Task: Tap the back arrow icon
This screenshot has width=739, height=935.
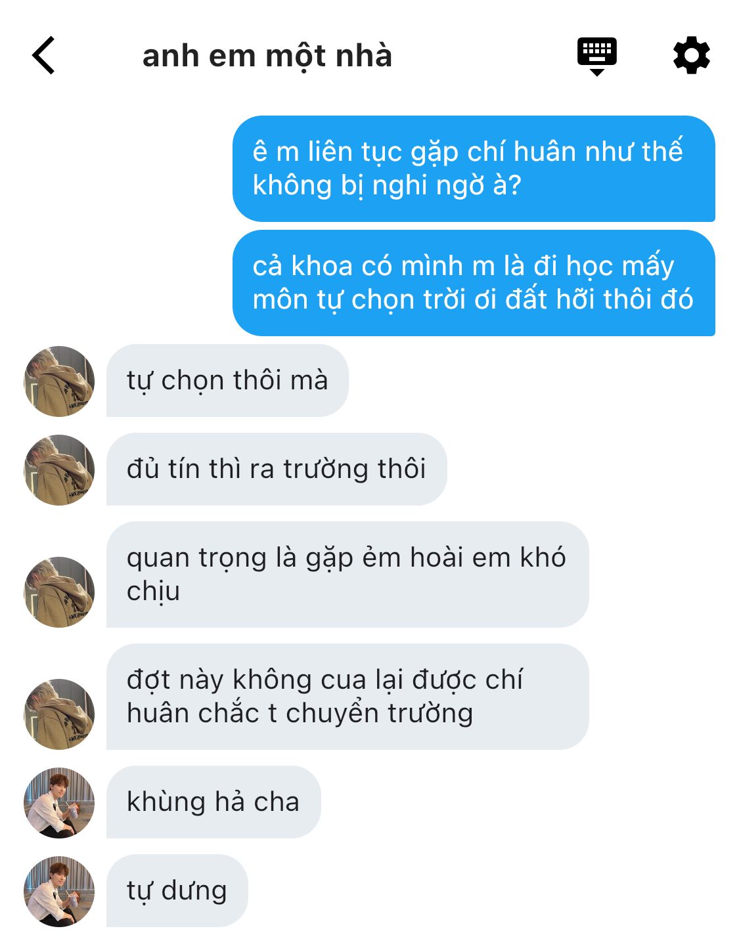Action: (43, 56)
